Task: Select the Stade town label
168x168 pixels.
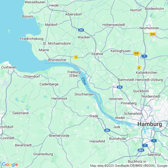Action: (x=94, y=116)
